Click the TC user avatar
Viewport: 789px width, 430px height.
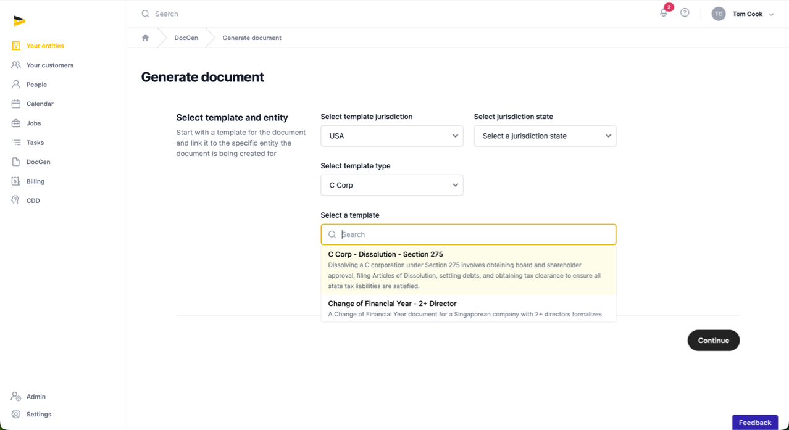pos(719,14)
